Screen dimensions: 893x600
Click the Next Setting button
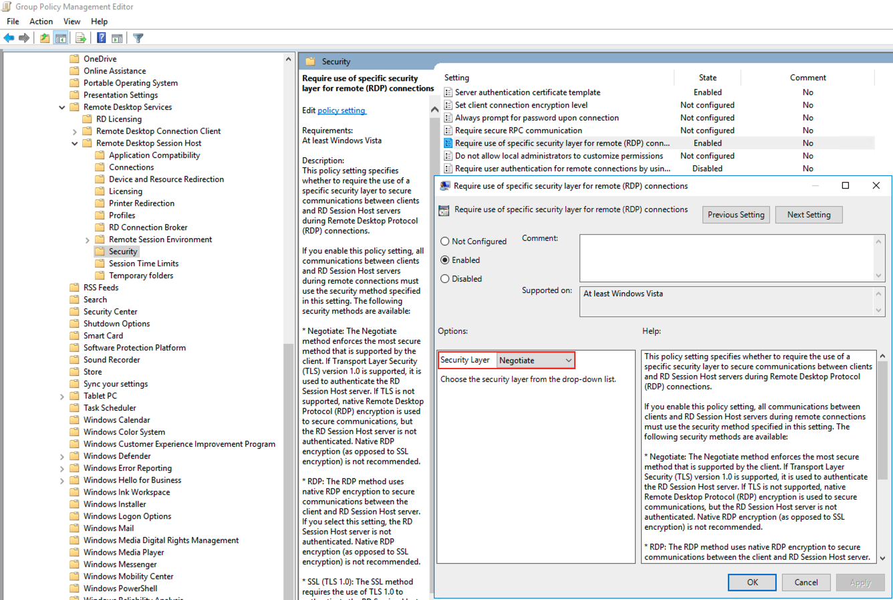pyautogui.click(x=809, y=215)
